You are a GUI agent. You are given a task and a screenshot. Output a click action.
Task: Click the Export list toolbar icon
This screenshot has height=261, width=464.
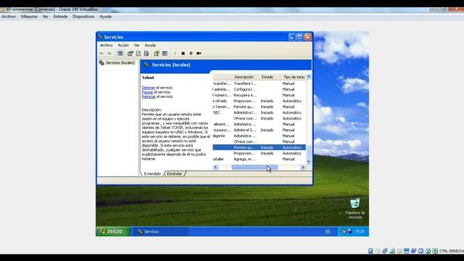[x=146, y=53]
